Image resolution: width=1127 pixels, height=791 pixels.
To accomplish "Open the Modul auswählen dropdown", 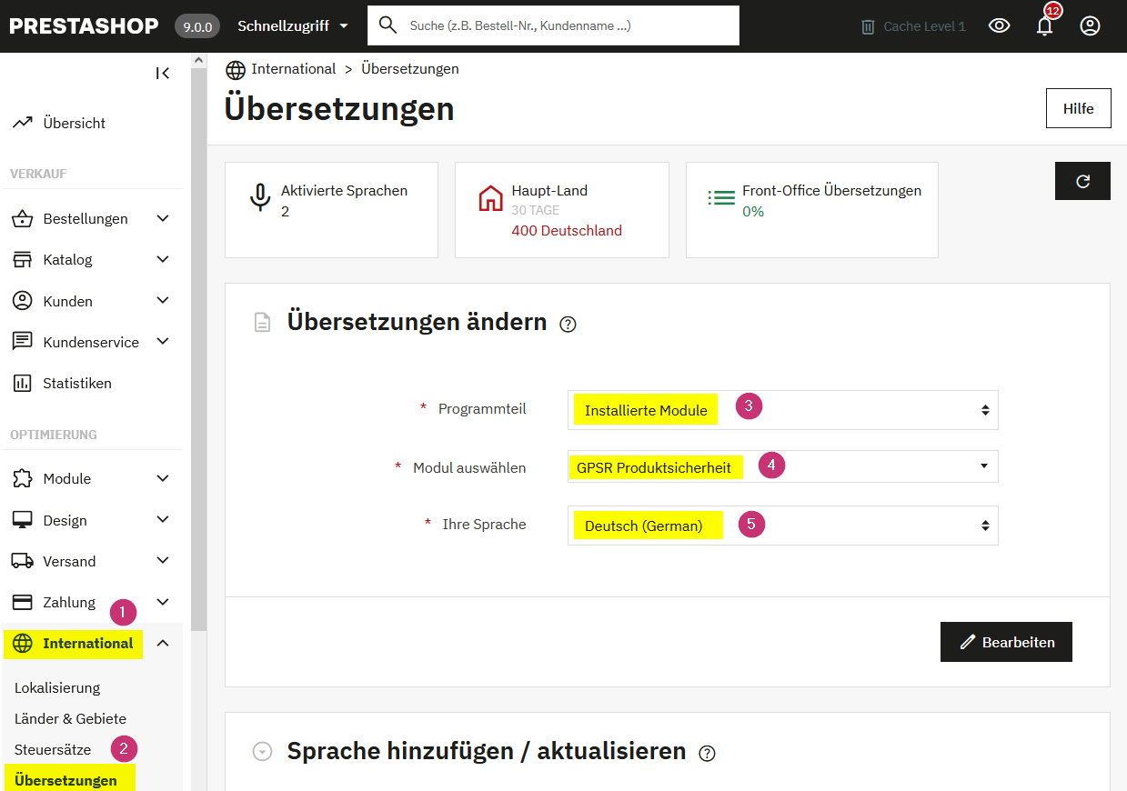I will click(x=782, y=466).
